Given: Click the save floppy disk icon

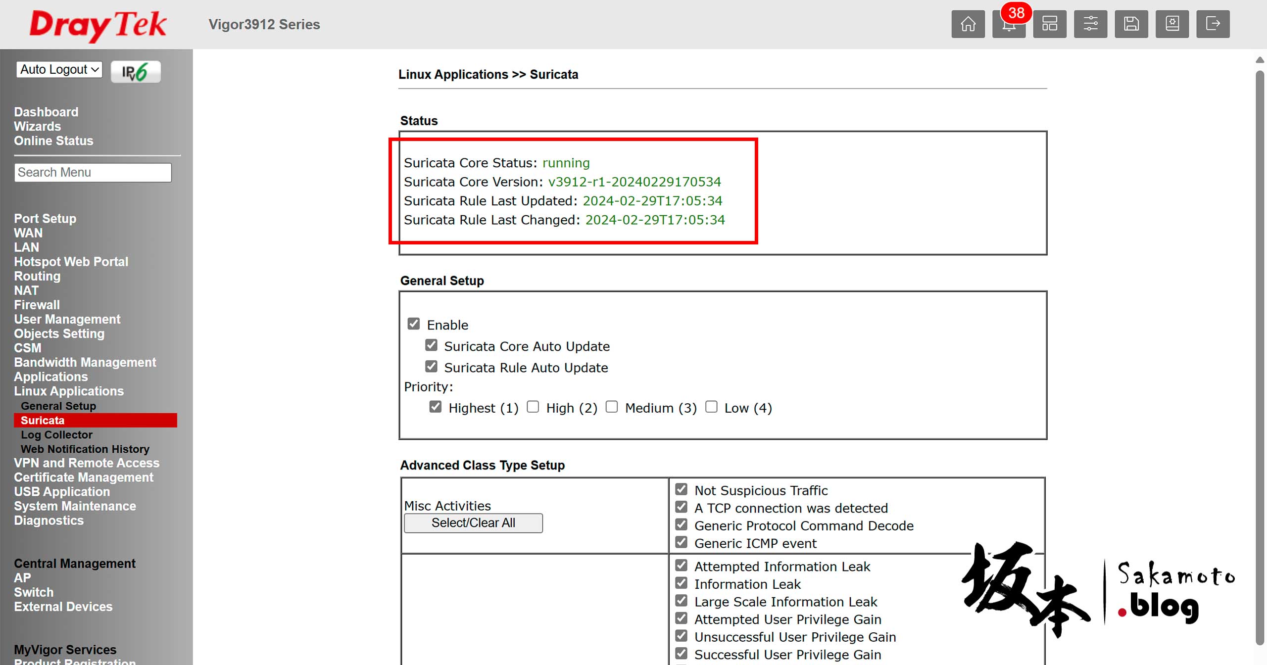Looking at the screenshot, I should (1131, 24).
